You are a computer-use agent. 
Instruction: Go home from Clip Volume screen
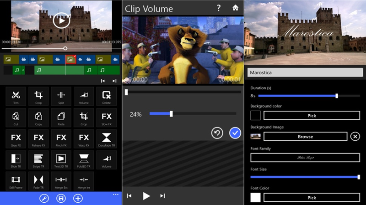coord(235,8)
